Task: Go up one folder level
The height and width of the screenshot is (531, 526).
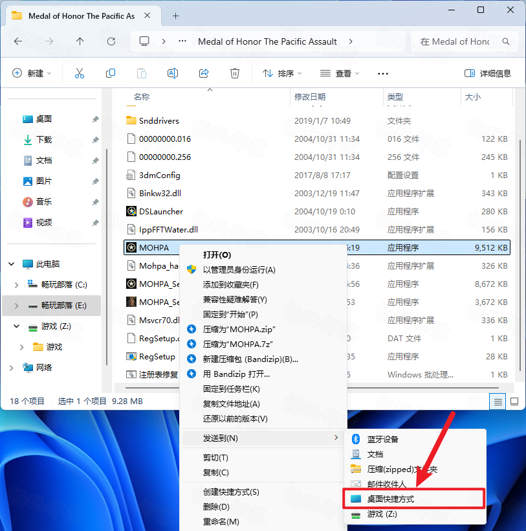Action: 80,41
